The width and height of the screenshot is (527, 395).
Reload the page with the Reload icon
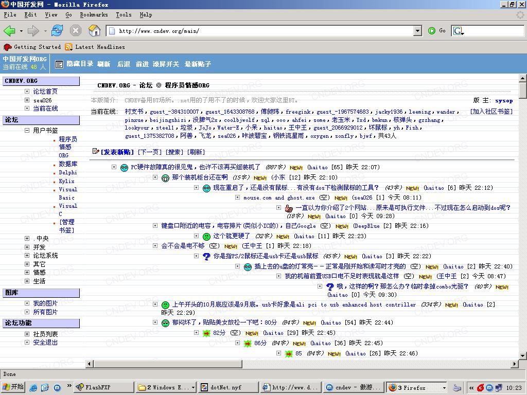(x=57, y=30)
